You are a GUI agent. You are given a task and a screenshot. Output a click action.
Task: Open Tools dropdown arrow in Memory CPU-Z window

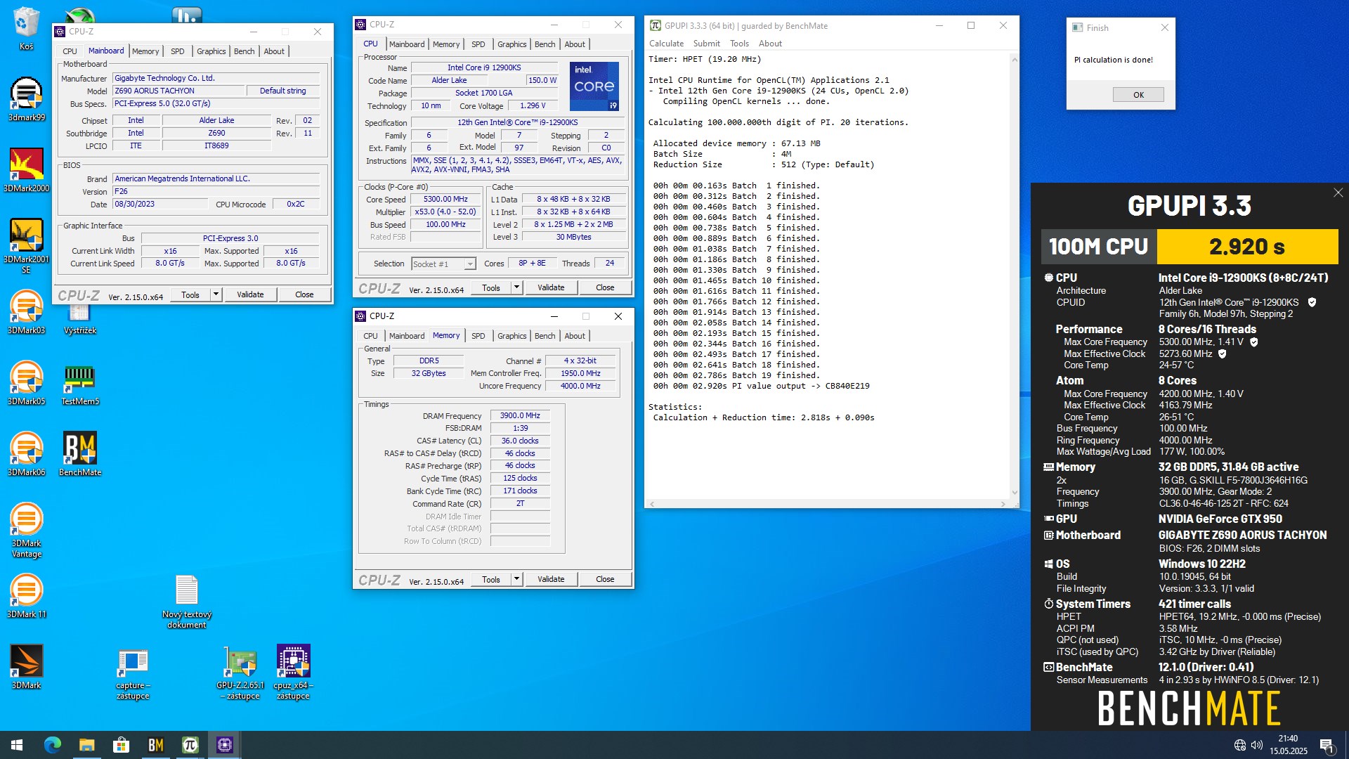pyautogui.click(x=516, y=579)
